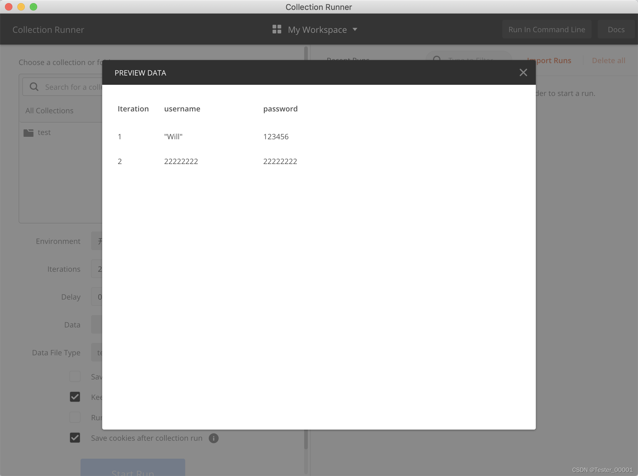Toggle the checked Keep variable values checkbox
The width and height of the screenshot is (638, 476).
[75, 397]
